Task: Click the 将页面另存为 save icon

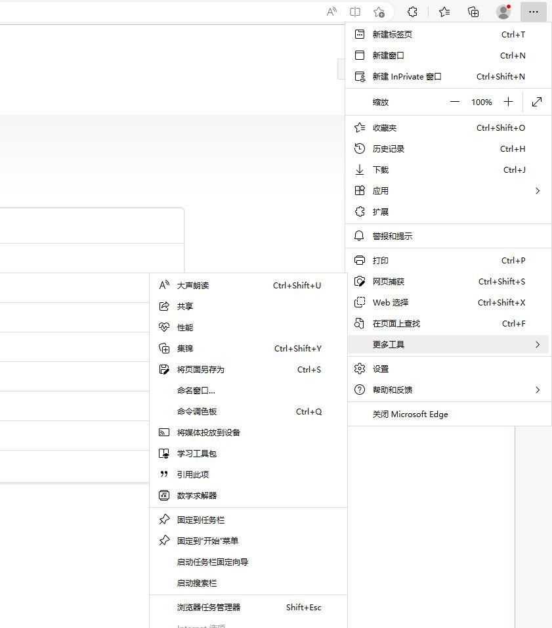Action: 164,369
